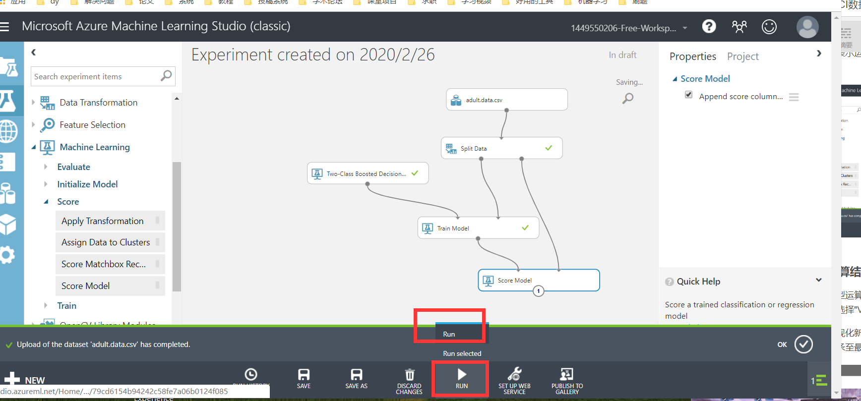Click the Data Transformation category icon

pos(48,103)
